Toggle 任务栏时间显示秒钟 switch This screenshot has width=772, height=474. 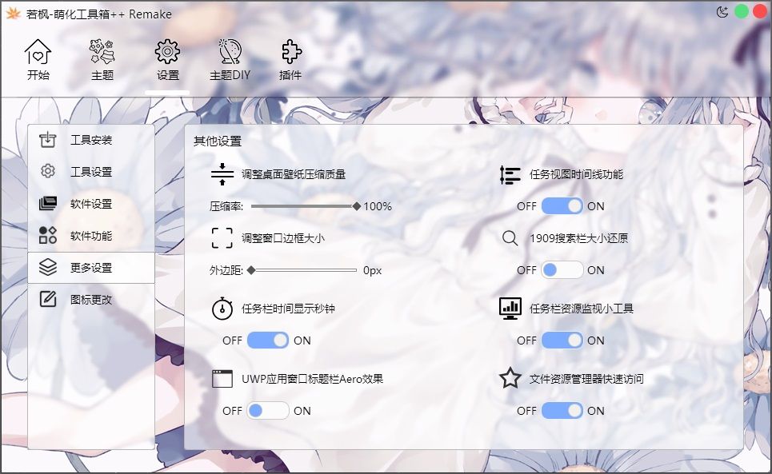(268, 341)
